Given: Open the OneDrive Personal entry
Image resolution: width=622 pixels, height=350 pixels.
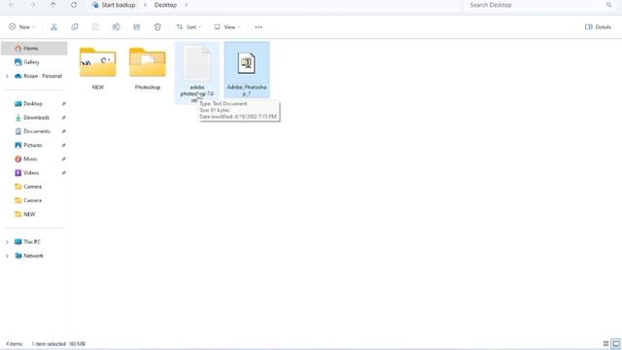Looking at the screenshot, I should pyautogui.click(x=39, y=76).
